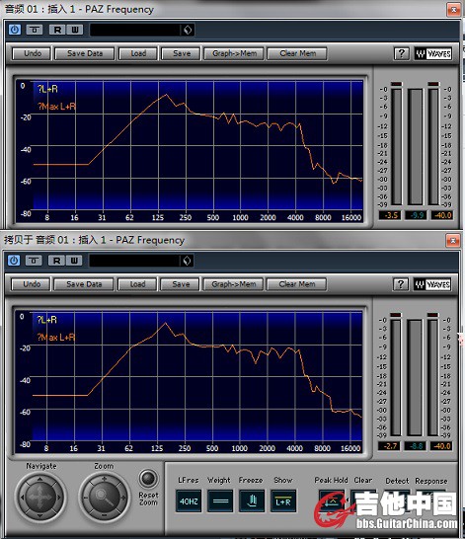Click Navigate pad up arrow
The image size is (465, 539).
tap(40, 479)
